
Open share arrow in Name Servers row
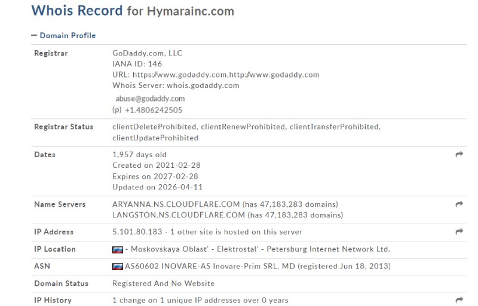click(459, 204)
